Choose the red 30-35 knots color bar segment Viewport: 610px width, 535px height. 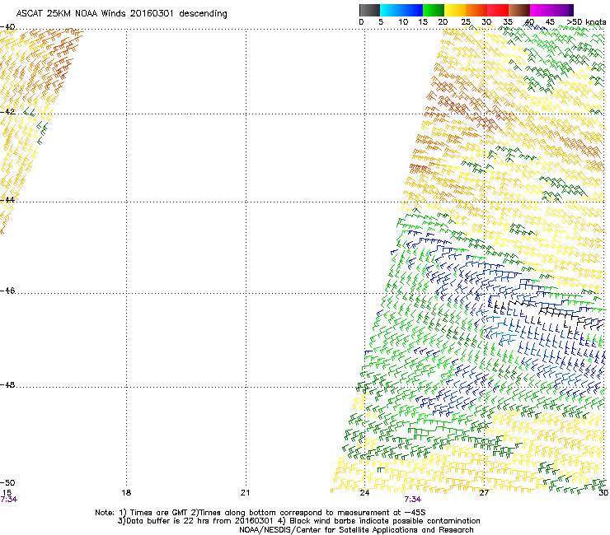click(498, 10)
